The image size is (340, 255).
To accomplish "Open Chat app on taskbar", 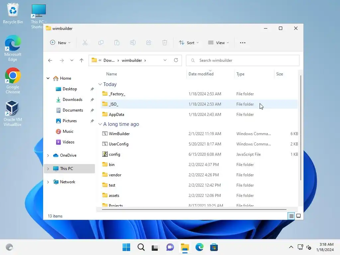I will 170,247.
